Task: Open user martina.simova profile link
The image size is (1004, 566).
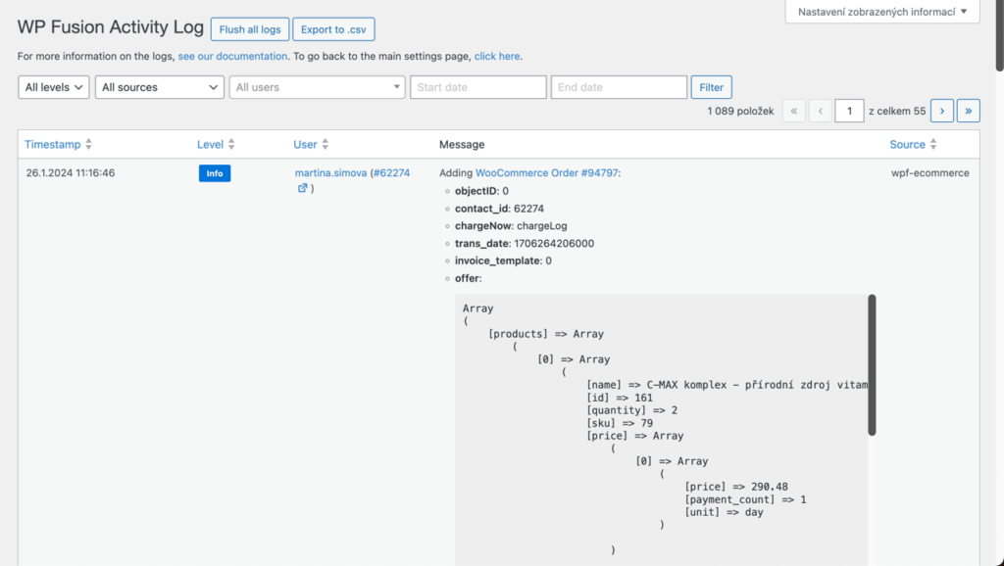Action: click(x=331, y=172)
